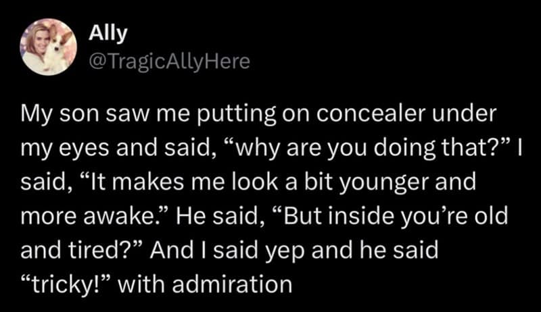Open the @TragicAllyHere handle link
Screen dimensions: 541x312
pos(170,62)
